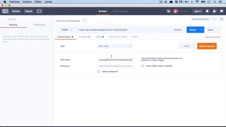
Task: Click the Sign In button
Action: click(x=197, y=11)
